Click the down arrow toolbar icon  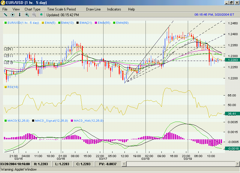pos(20,14)
